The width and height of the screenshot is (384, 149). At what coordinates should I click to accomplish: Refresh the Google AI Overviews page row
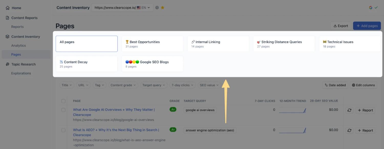coord(349,110)
